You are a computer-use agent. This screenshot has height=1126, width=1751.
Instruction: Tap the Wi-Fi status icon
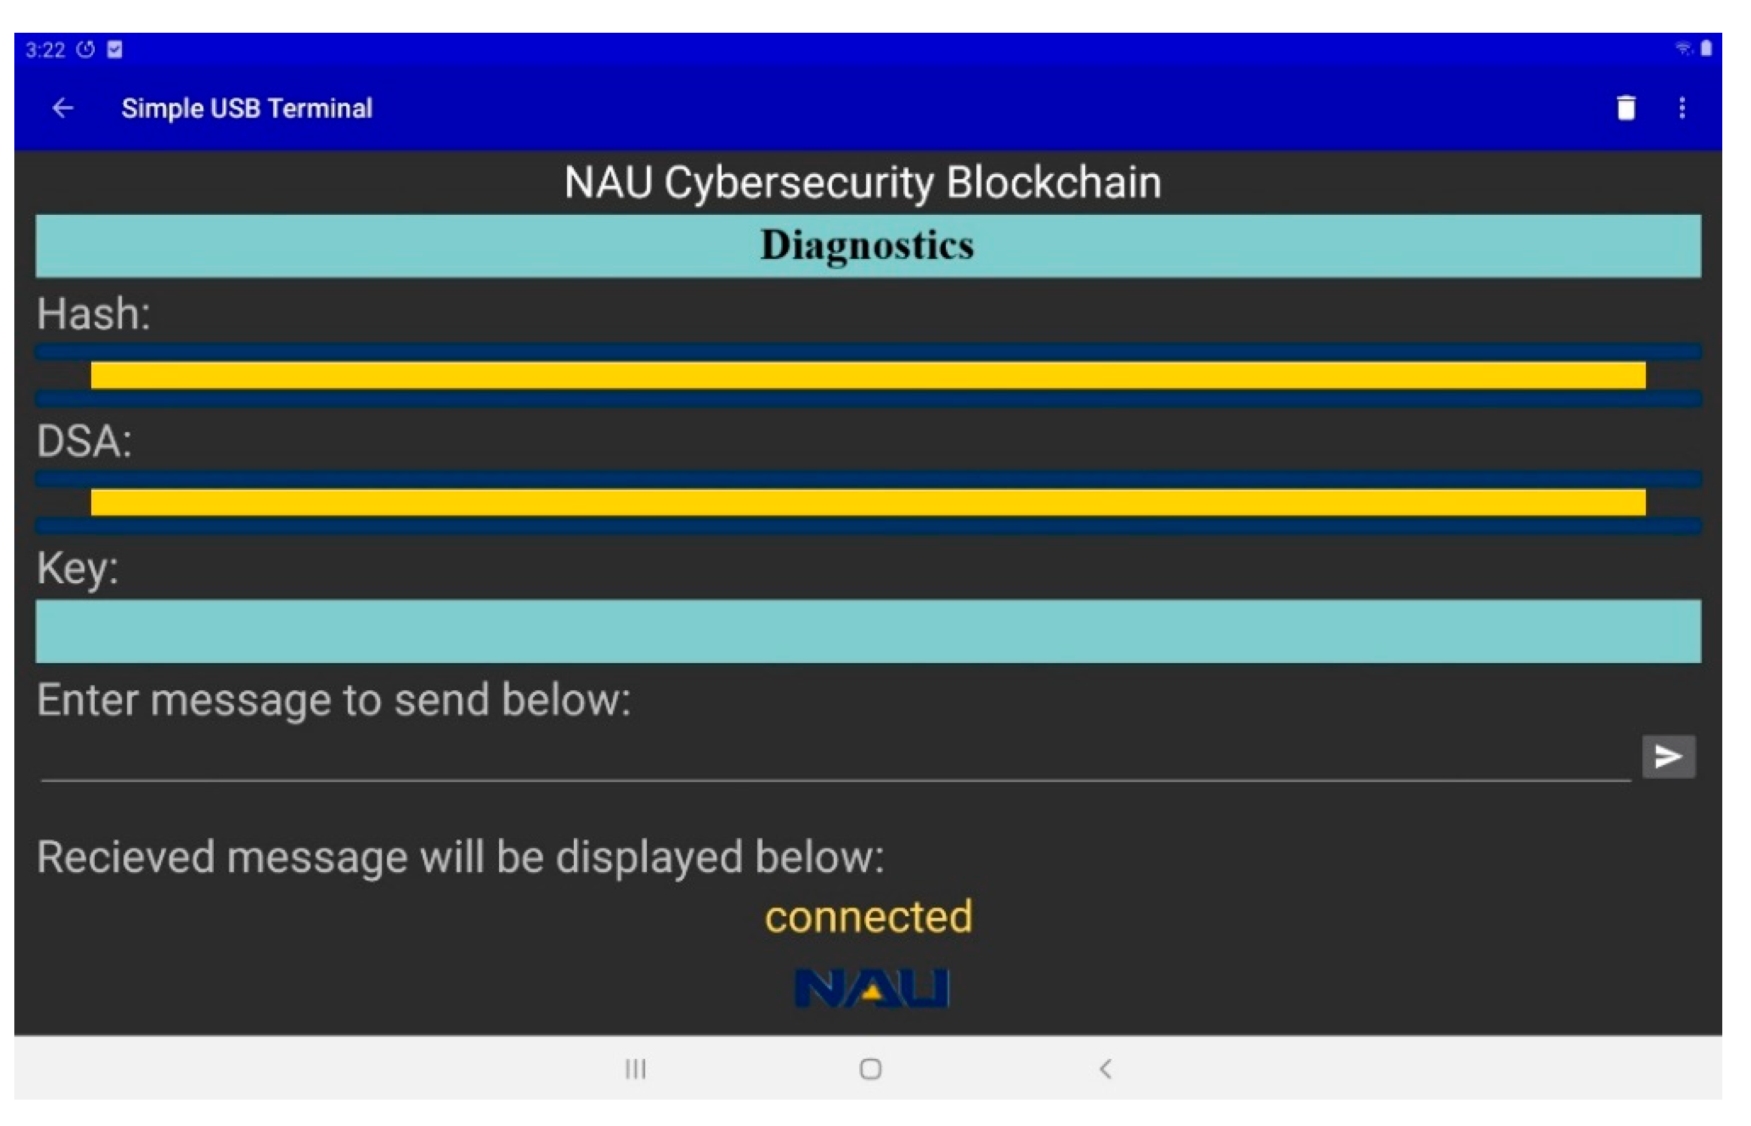click(x=1683, y=48)
